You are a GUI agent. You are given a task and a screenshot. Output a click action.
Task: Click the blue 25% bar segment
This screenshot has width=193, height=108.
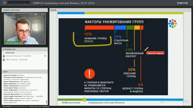[120, 28]
